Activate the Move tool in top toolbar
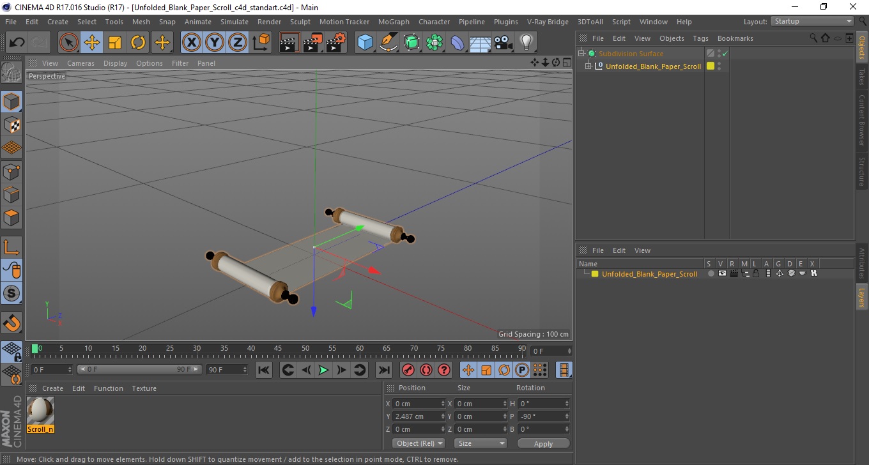Image resolution: width=869 pixels, height=465 pixels. point(92,43)
